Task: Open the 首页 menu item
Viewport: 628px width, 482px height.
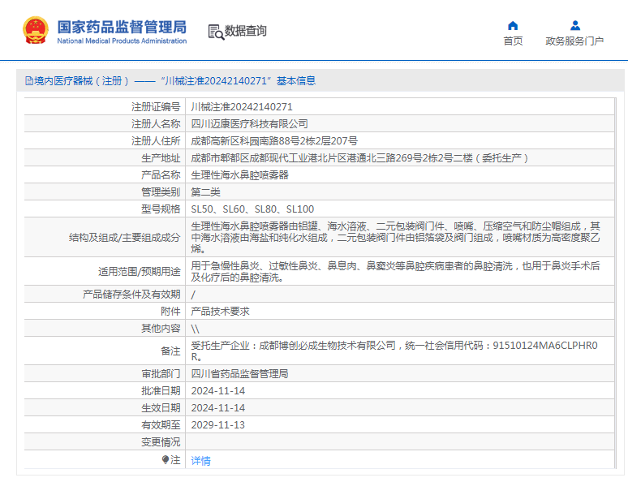Action: pyautogui.click(x=513, y=41)
